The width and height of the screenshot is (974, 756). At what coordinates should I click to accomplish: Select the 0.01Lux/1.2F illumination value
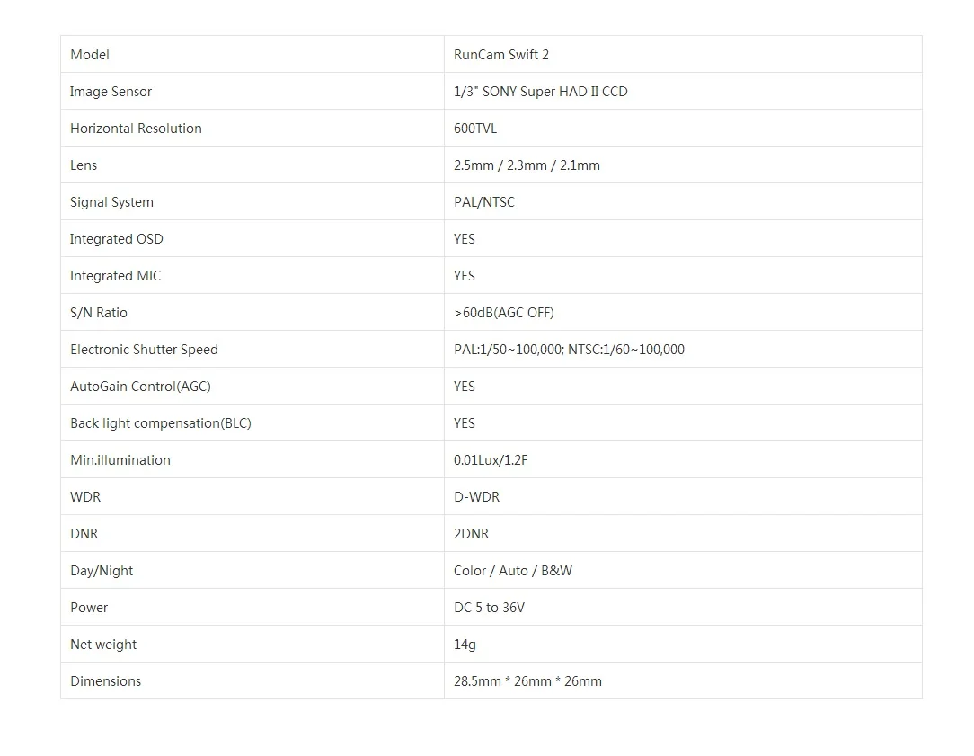[x=490, y=460]
